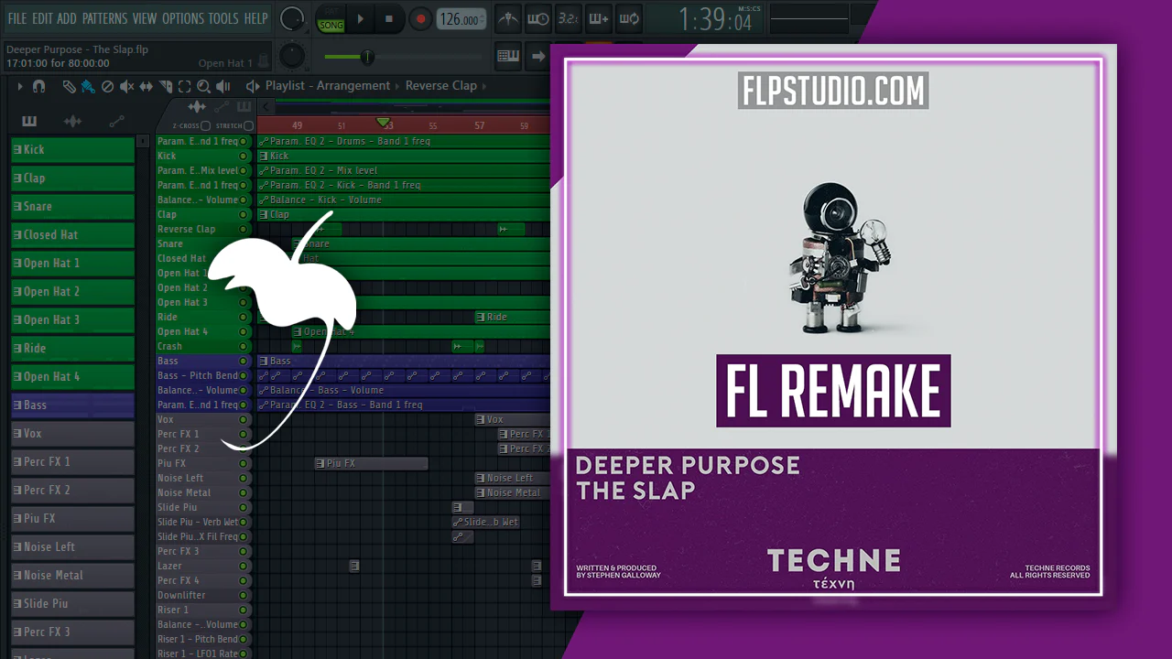Screen dimensions: 1172x659
Task: Toggle the STRETCH checkbox
Action: pyautogui.click(x=248, y=125)
